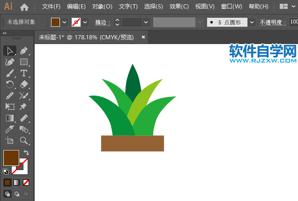Close the 未标题-1* document tab

143,37
